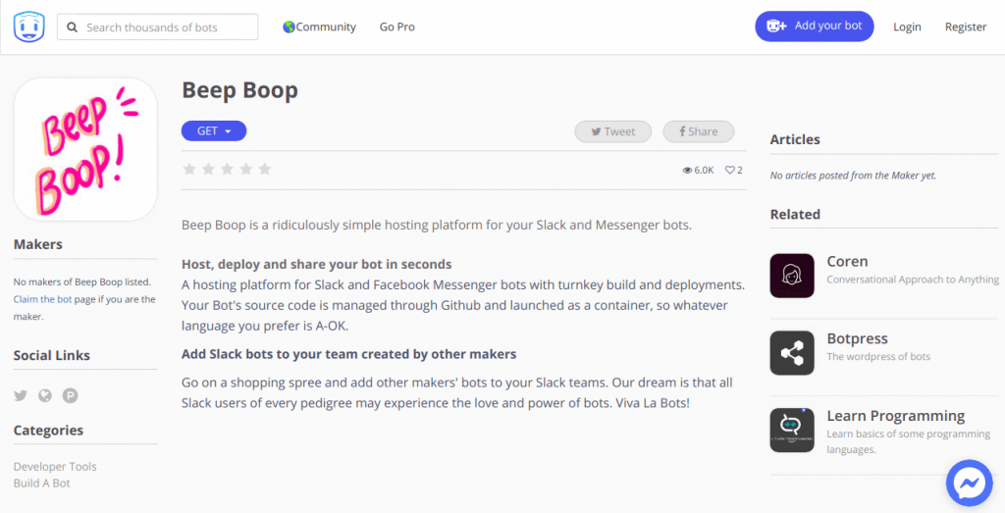Image resolution: width=1005 pixels, height=513 pixels.
Task: Click 'The wordpress of bots' text
Action: [878, 357]
